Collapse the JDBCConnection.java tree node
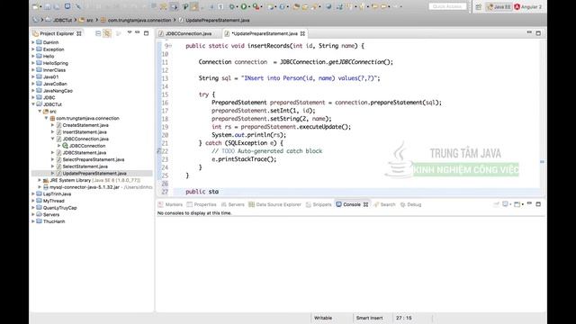Screen dimensions: 576x324 pos(53,139)
